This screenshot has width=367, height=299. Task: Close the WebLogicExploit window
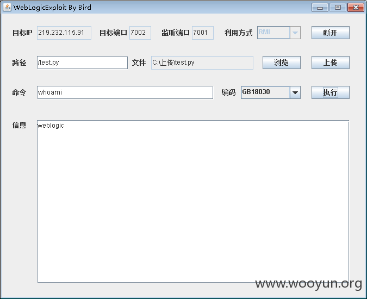[356, 8]
